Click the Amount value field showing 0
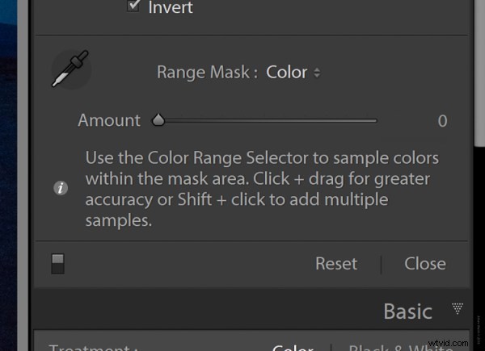The image size is (485, 351). point(442,121)
